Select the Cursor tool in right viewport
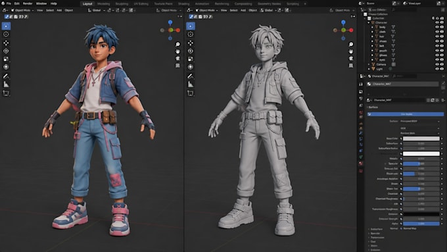 (191, 34)
